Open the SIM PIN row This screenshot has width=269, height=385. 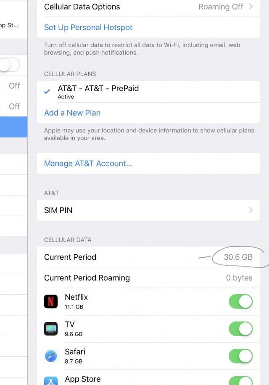click(148, 210)
